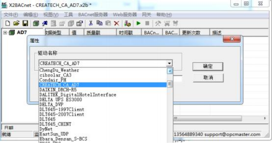Click the New file toolbar icon
Screen dimensions: 272x143
point(8,23)
